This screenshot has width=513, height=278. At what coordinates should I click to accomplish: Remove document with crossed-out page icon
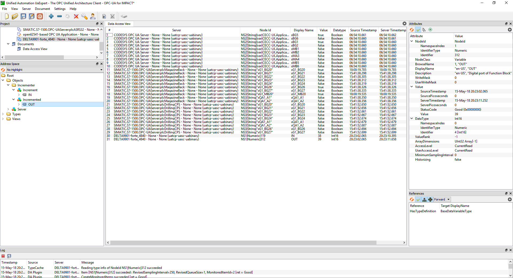(112, 16)
